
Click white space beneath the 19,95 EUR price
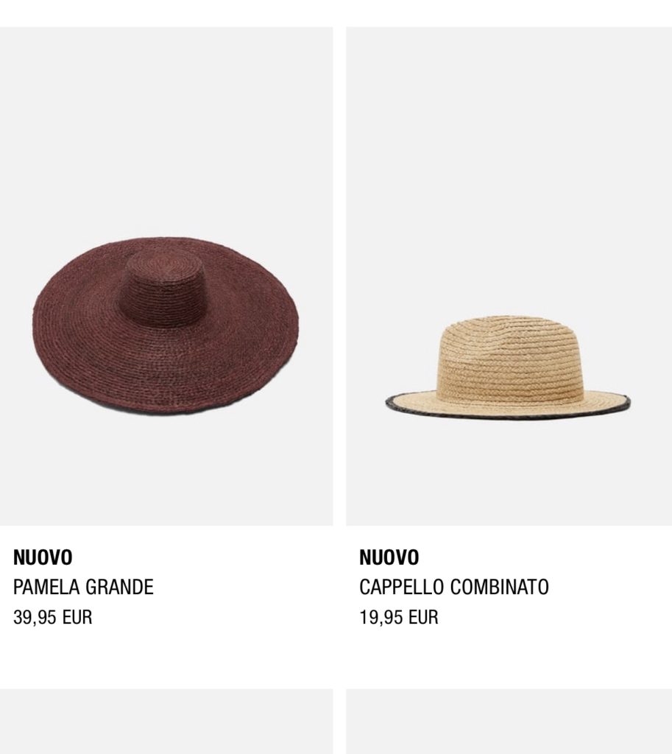click(x=509, y=658)
